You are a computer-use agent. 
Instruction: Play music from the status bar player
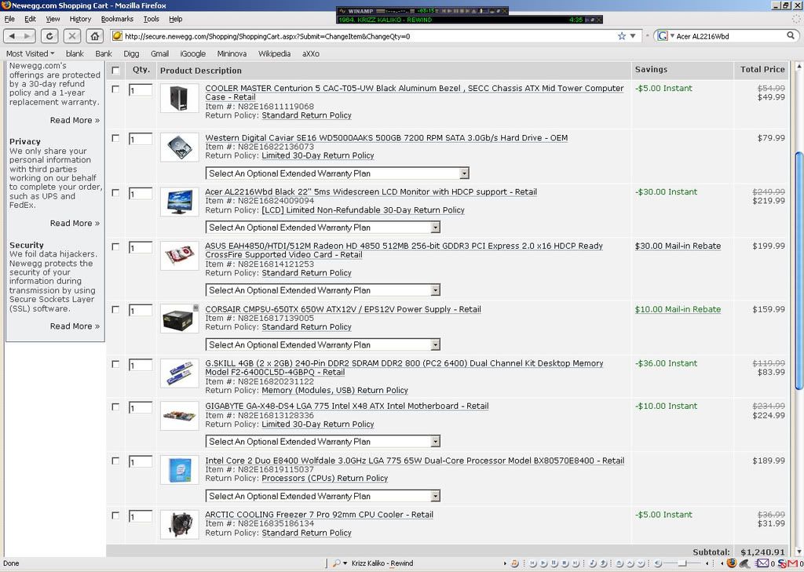pos(543,564)
